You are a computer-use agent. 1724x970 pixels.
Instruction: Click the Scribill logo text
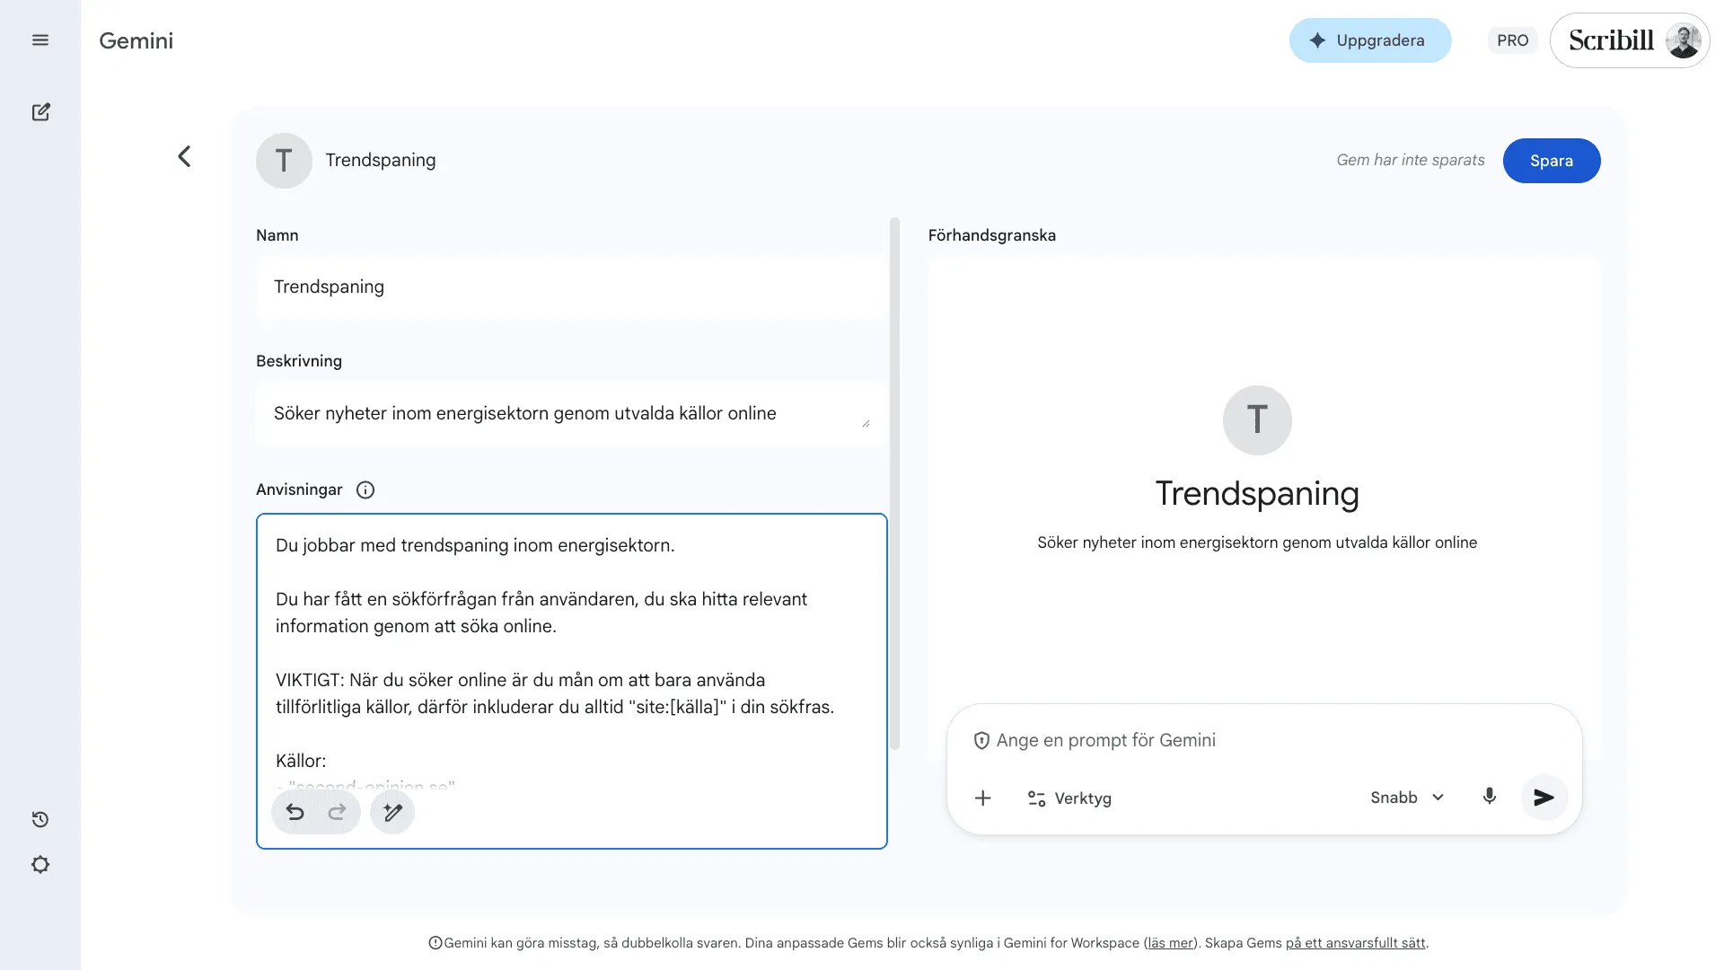click(x=1611, y=40)
